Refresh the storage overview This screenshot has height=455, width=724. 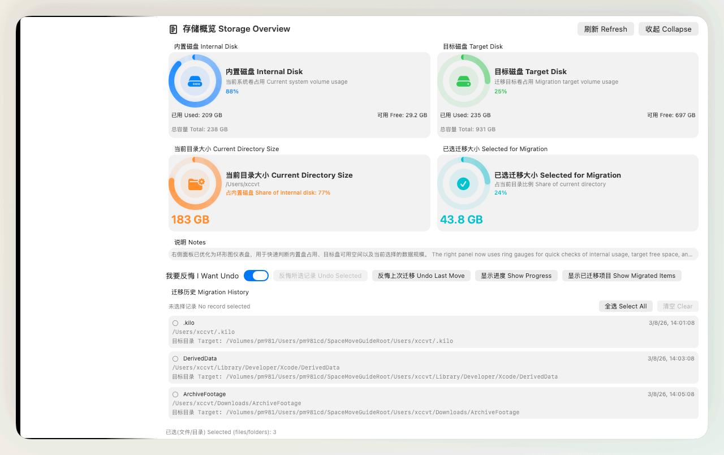click(x=605, y=29)
